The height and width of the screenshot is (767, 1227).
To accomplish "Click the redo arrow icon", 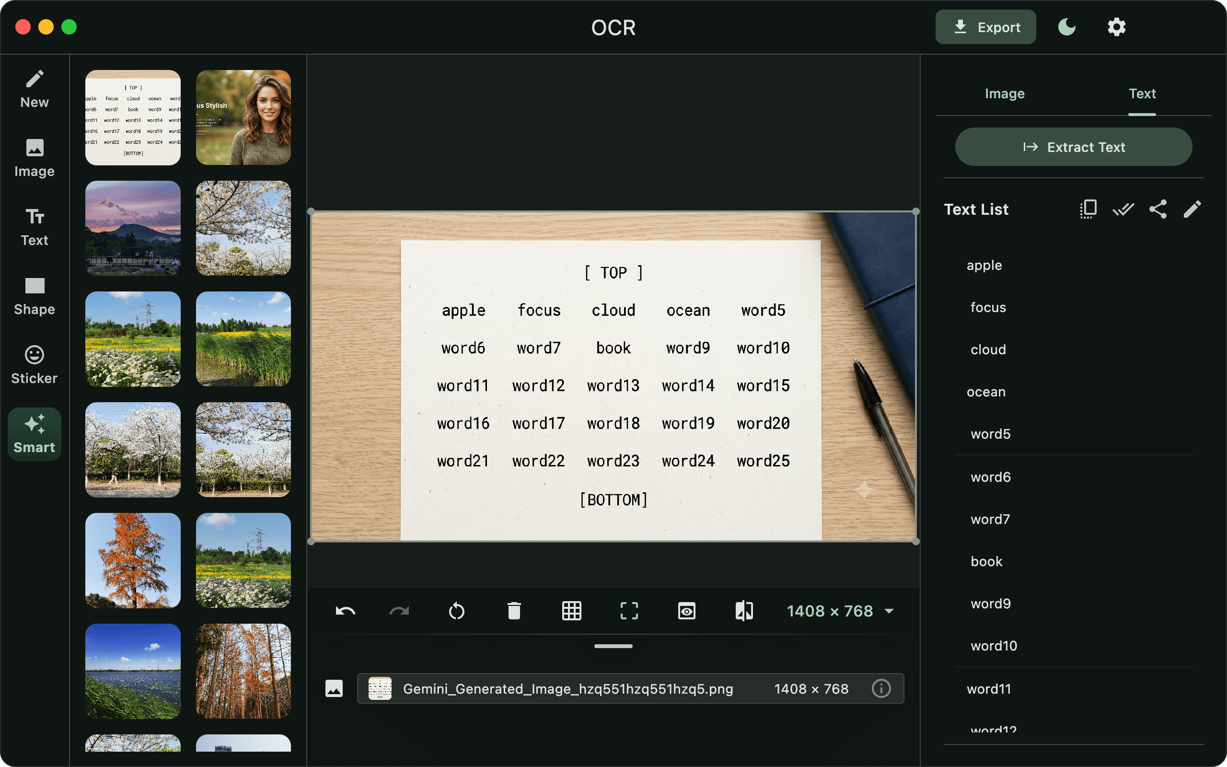I will [x=399, y=611].
